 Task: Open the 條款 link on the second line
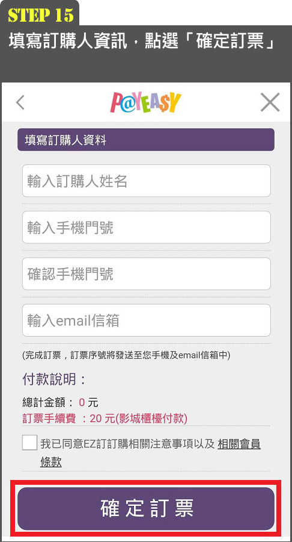(x=50, y=462)
